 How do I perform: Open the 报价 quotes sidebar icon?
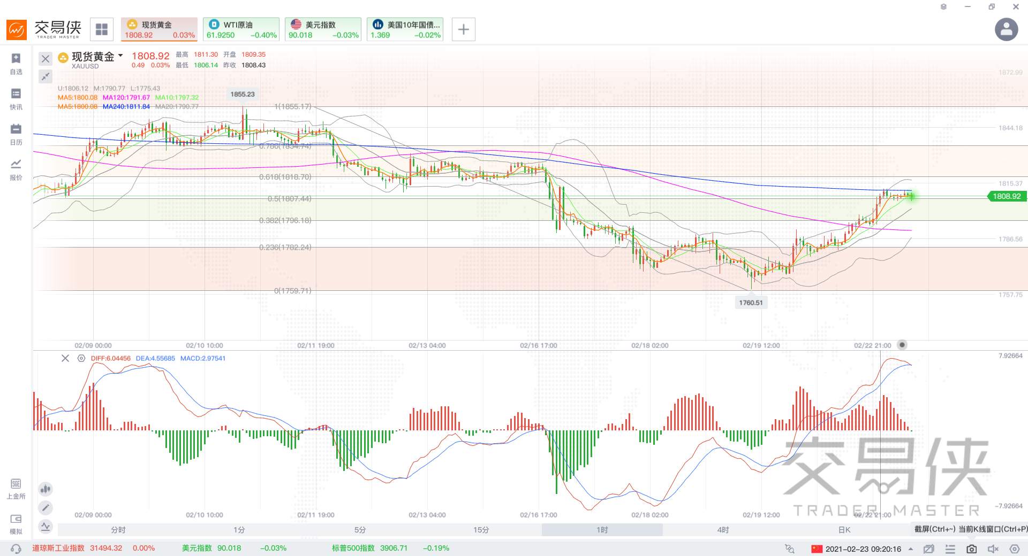(16, 169)
